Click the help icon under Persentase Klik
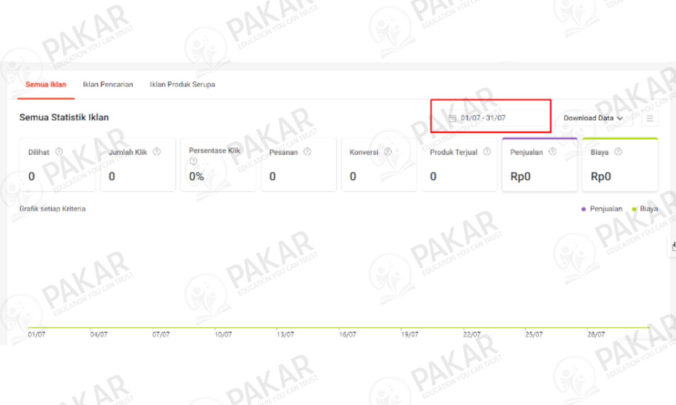This screenshot has height=405, width=676. 193,161
